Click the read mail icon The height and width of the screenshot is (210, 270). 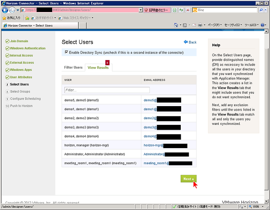coord(194,25)
